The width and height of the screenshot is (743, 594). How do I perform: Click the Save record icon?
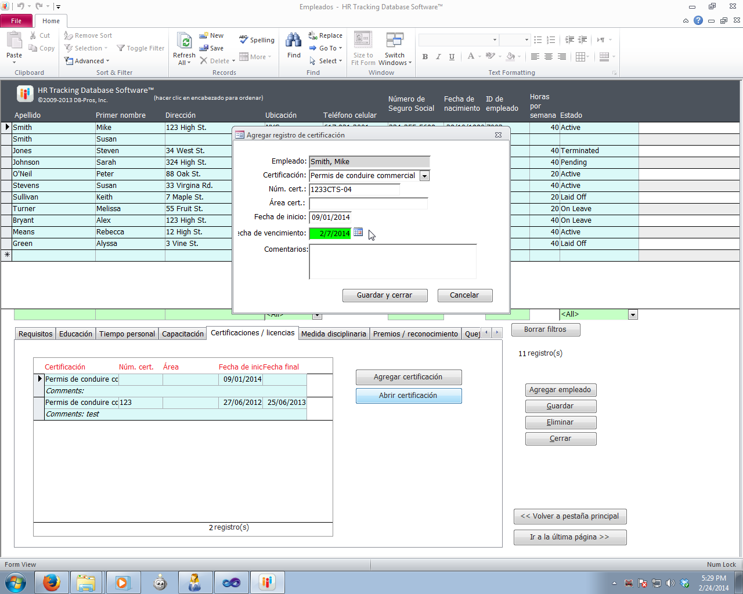(204, 48)
